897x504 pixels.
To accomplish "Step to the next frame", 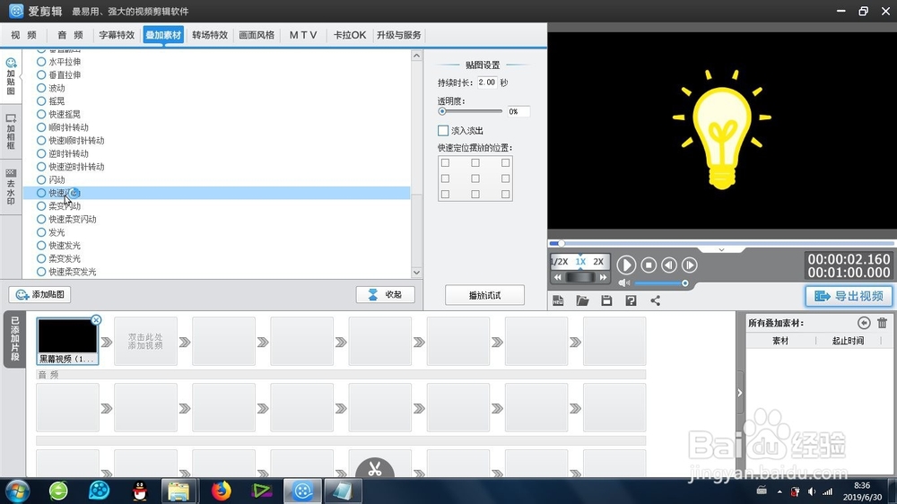I will pyautogui.click(x=689, y=265).
